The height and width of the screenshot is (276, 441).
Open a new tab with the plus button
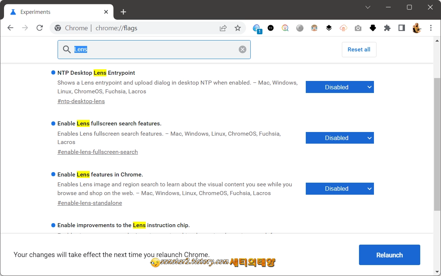pos(123,12)
